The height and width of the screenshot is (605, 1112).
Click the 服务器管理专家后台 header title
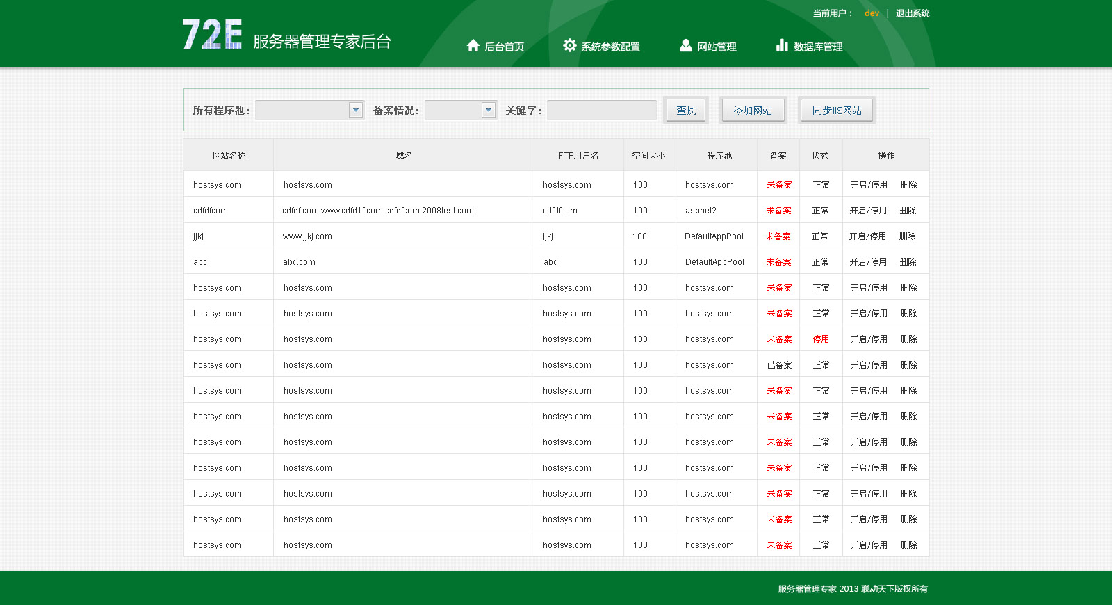pyautogui.click(x=322, y=42)
